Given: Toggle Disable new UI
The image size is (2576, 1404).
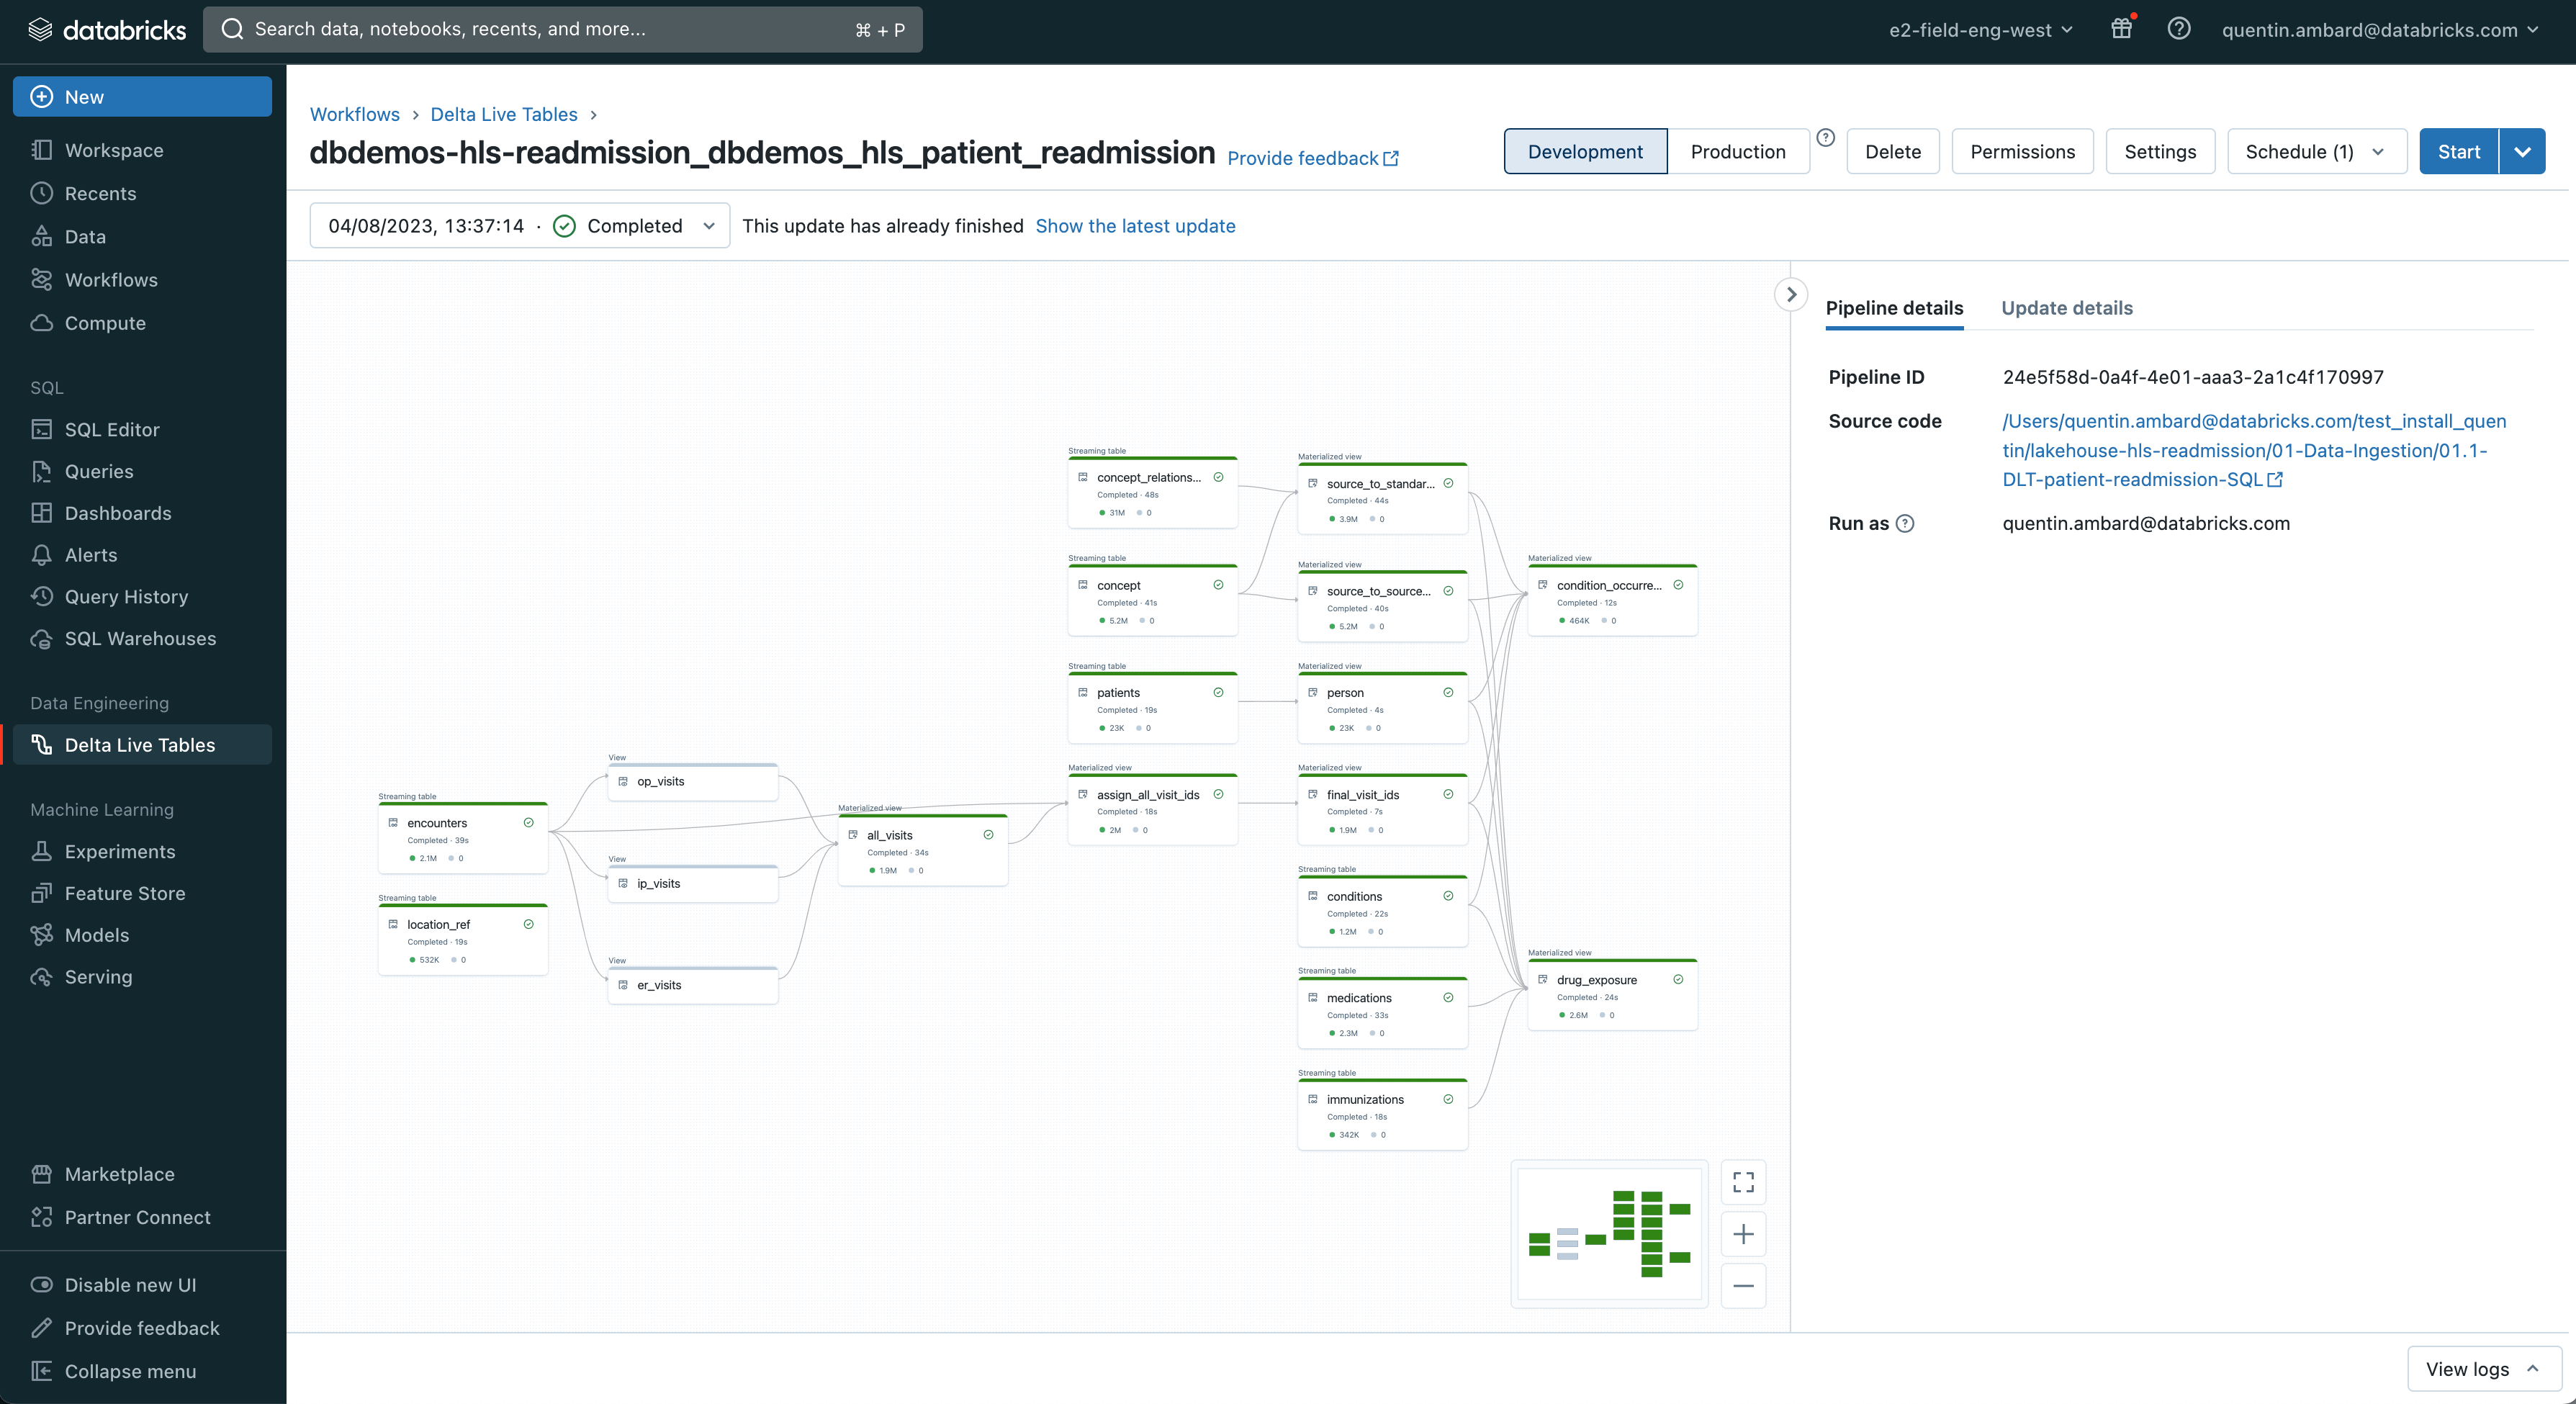Looking at the screenshot, I should pos(130,1285).
